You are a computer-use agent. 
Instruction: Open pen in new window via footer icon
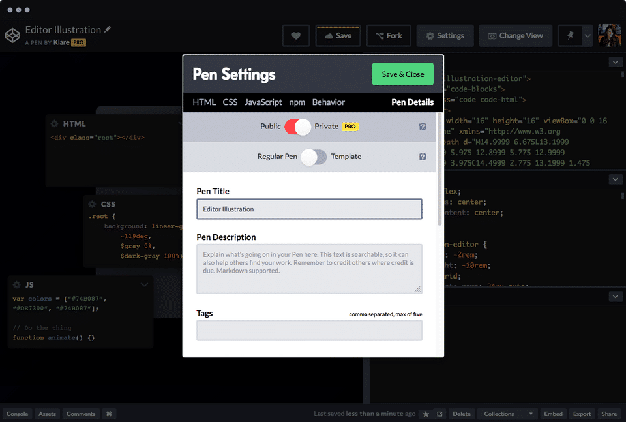[440, 414]
